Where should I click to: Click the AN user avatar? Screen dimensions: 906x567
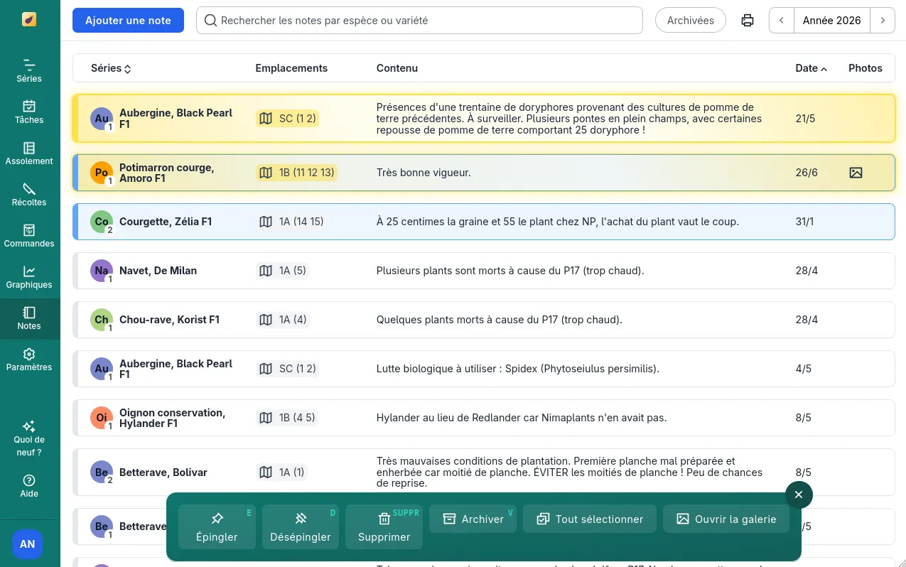27,544
